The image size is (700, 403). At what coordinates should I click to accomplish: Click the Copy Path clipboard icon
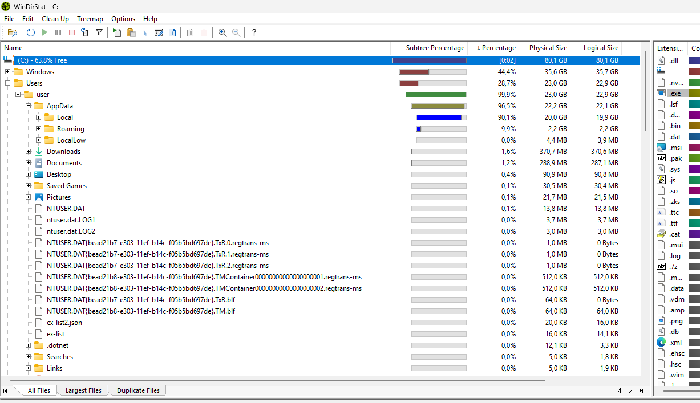(x=131, y=32)
